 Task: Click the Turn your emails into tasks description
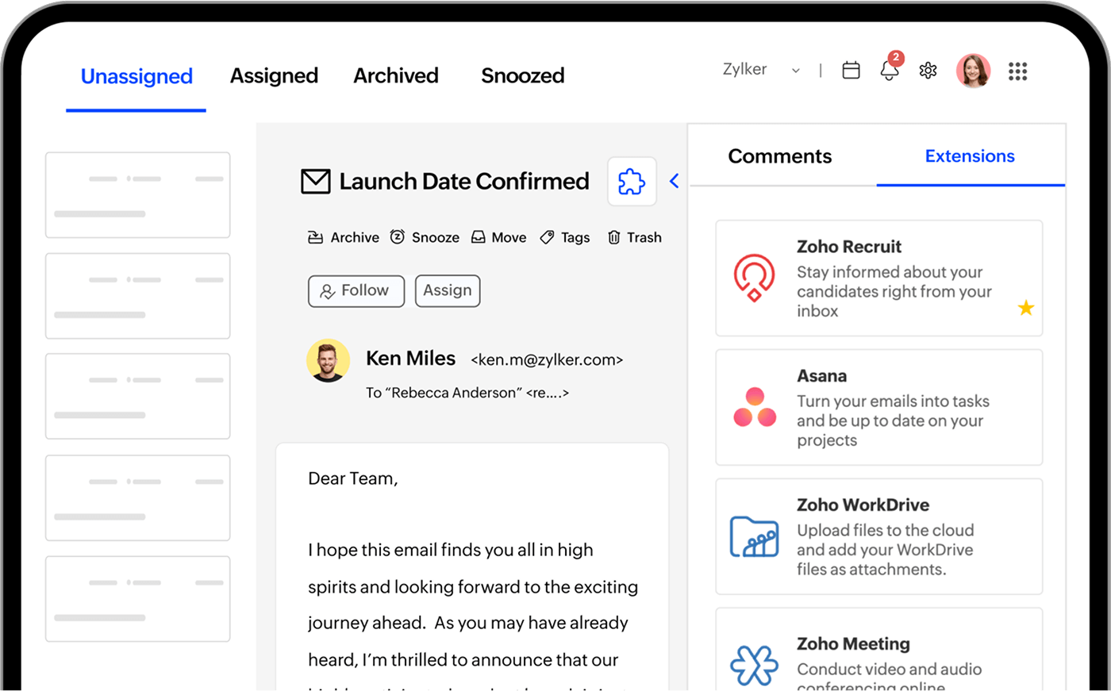(894, 420)
